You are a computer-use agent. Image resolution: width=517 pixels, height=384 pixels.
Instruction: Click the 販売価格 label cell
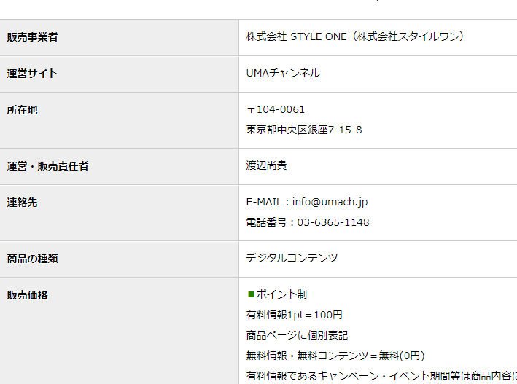(119, 331)
